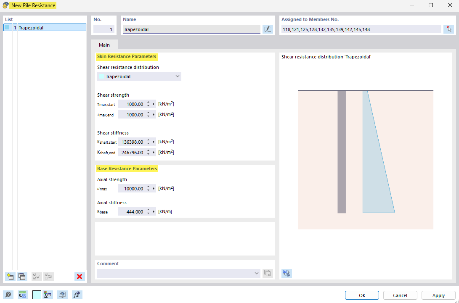This screenshot has height=303, width=459.
Task: Edit the pile resistance name
Action: pos(268,29)
